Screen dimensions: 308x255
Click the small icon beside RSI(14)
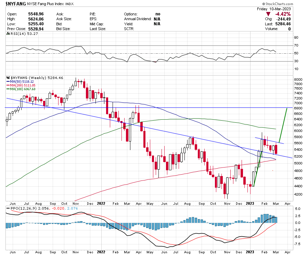(x=8, y=33)
